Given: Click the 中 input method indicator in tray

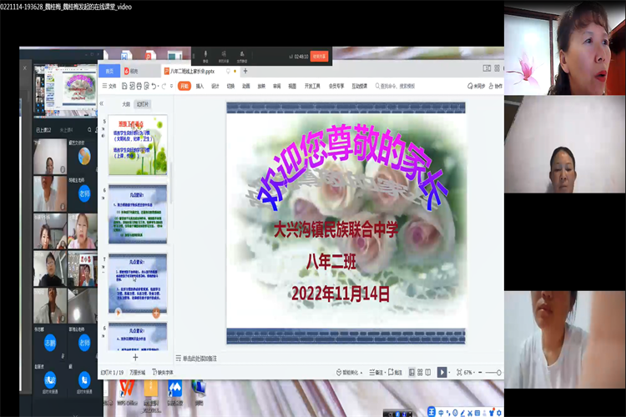Looking at the screenshot, I should [441, 413].
